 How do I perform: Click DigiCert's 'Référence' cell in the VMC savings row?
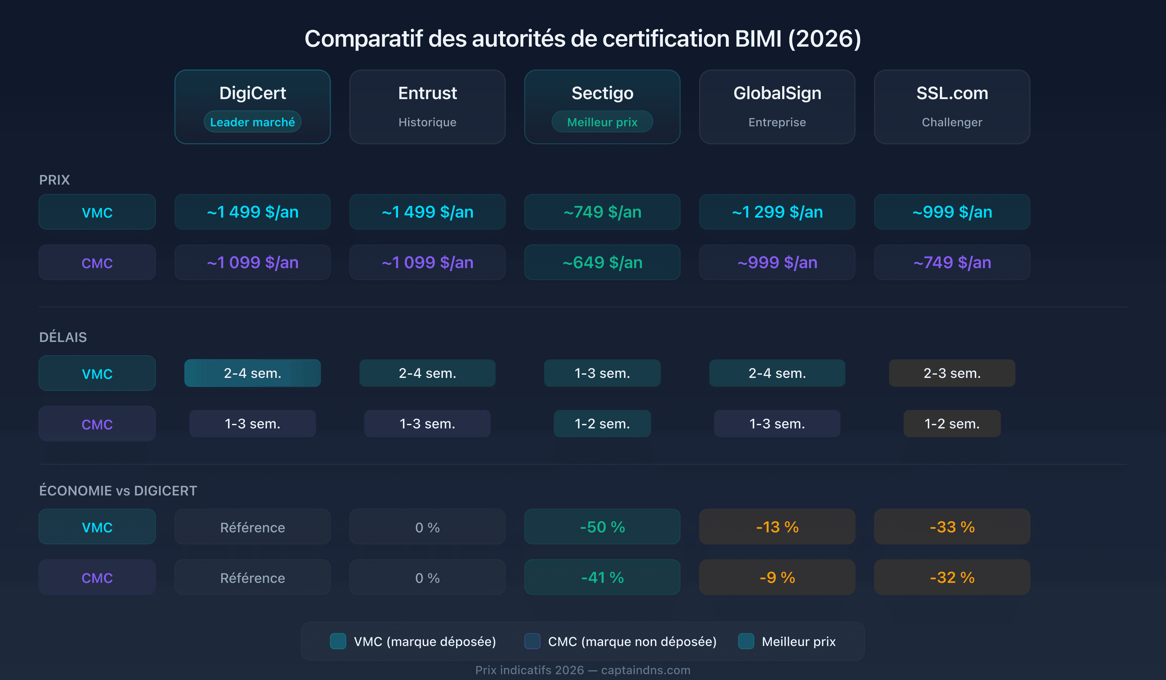tap(253, 527)
